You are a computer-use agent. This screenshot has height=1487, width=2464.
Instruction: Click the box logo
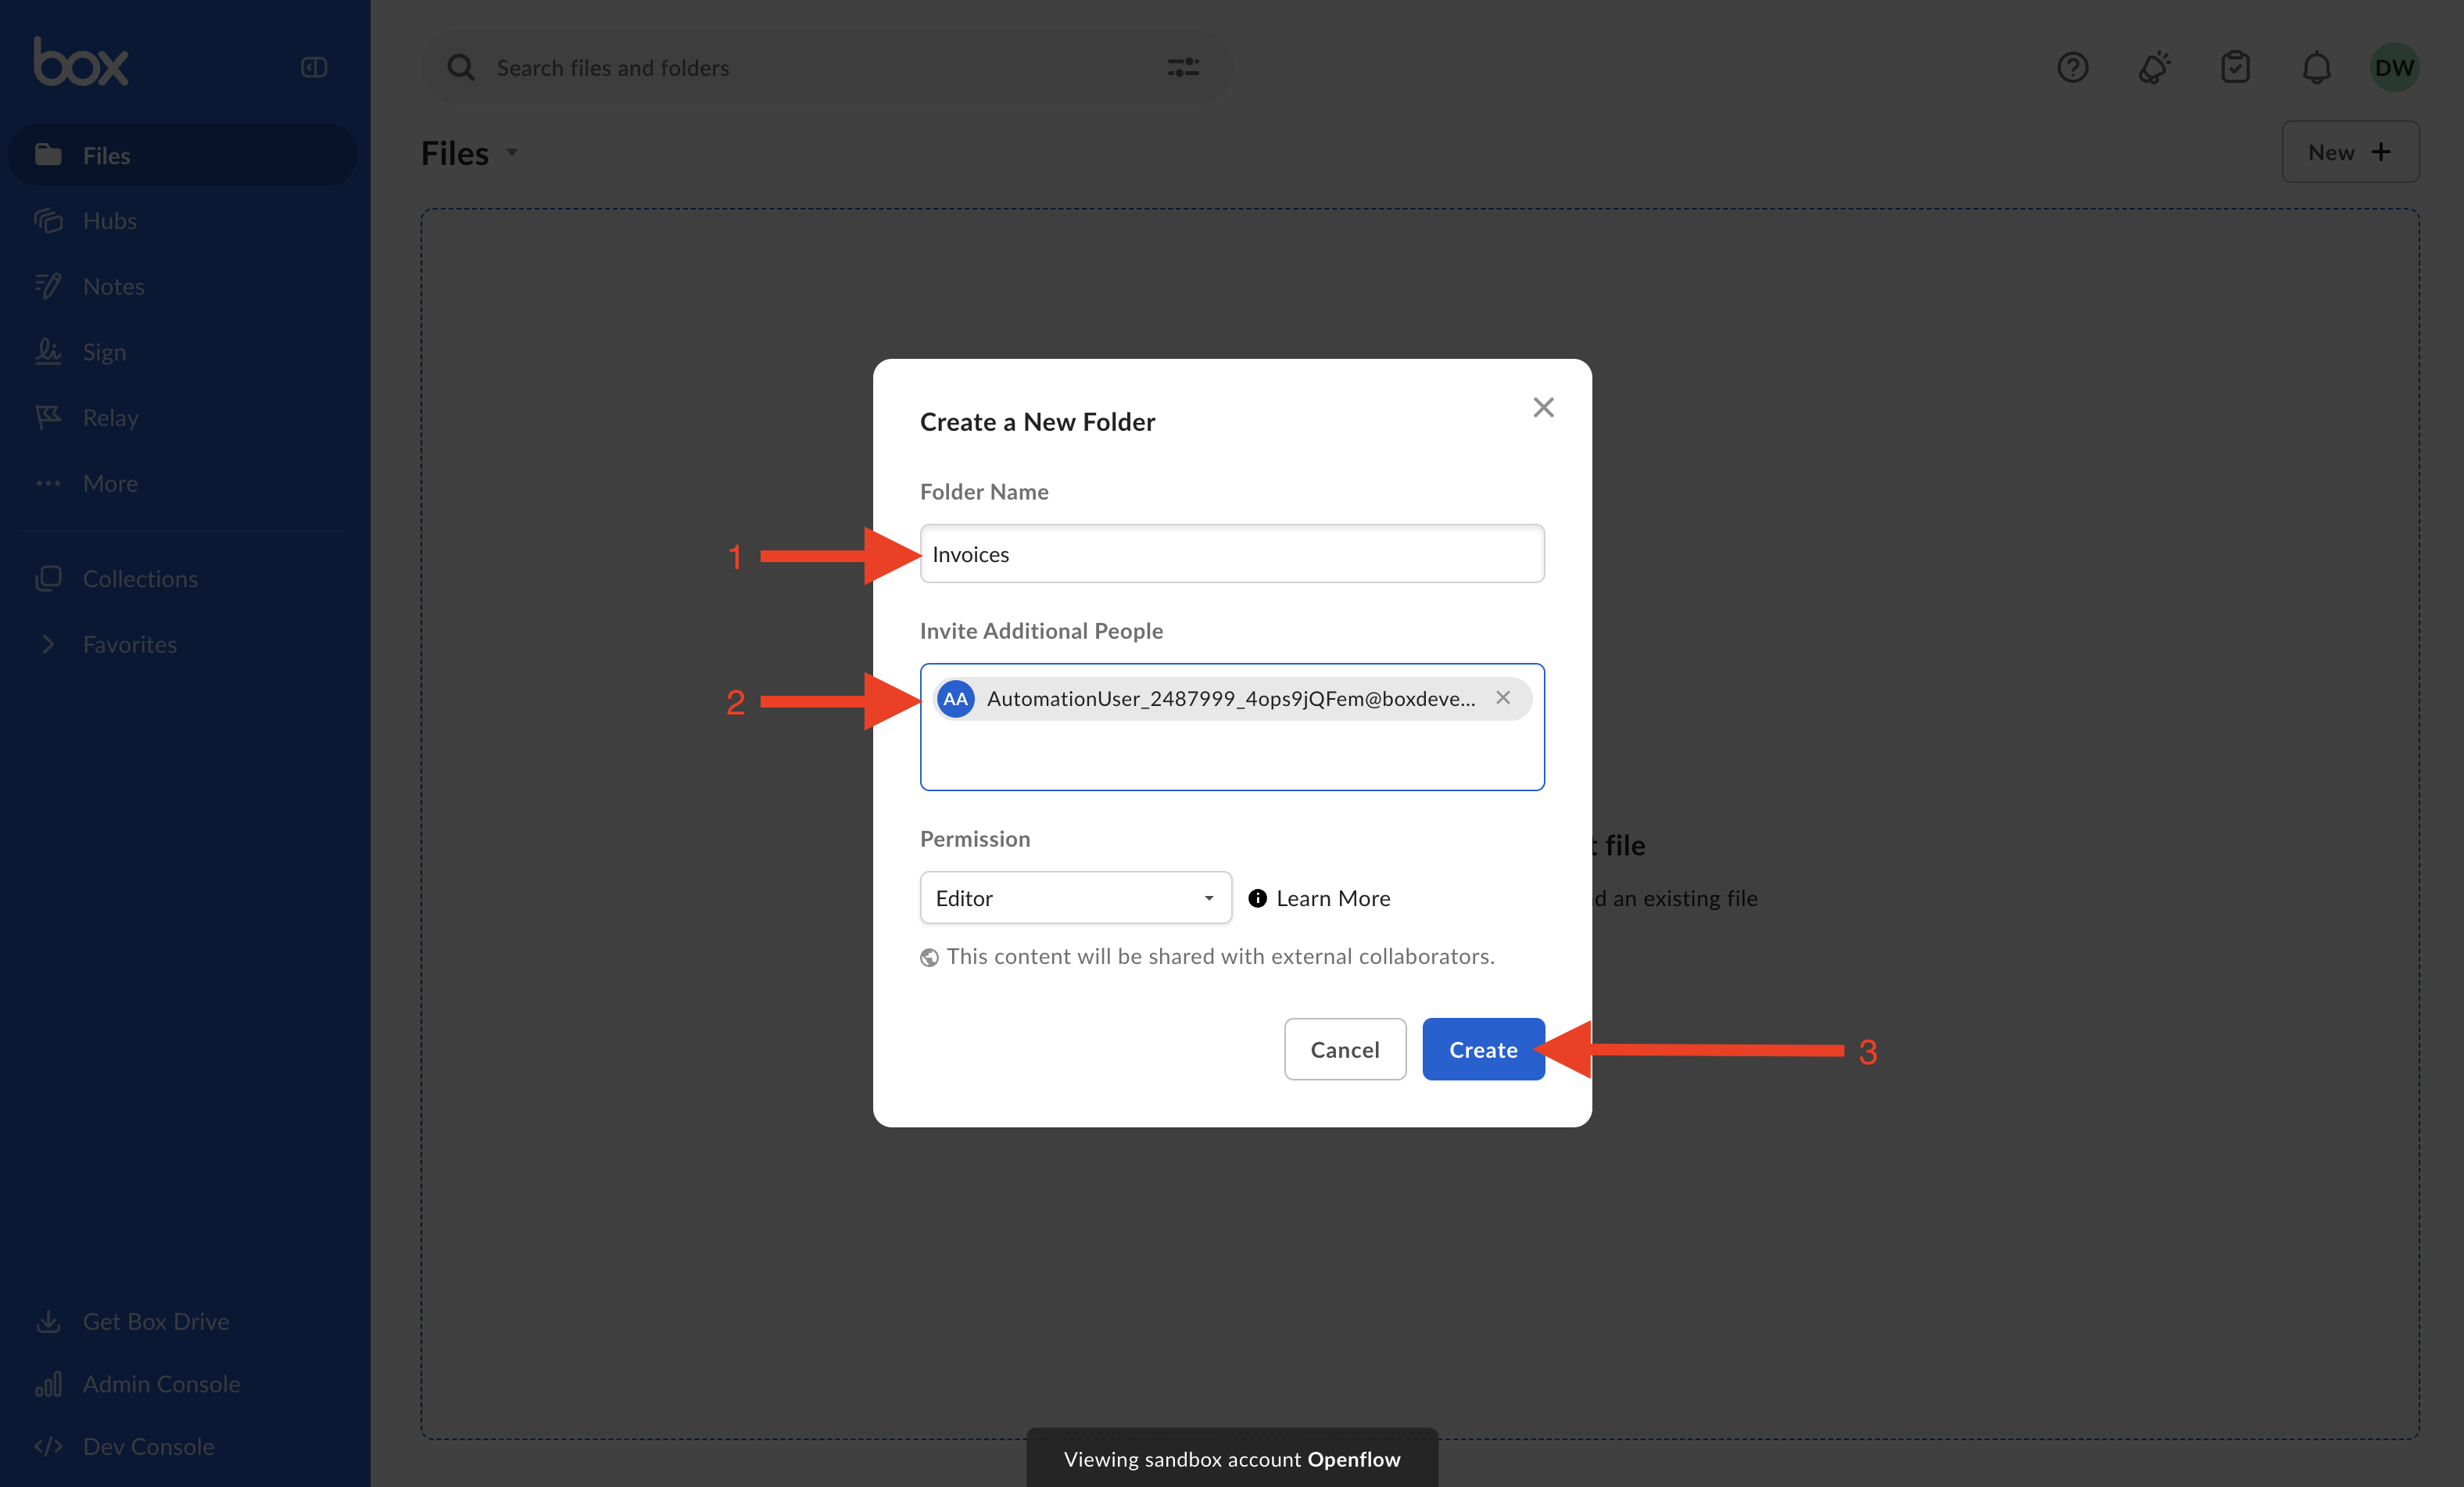click(81, 62)
